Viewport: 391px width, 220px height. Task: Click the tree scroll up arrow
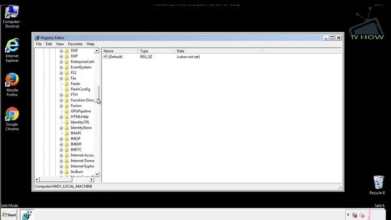point(97,51)
